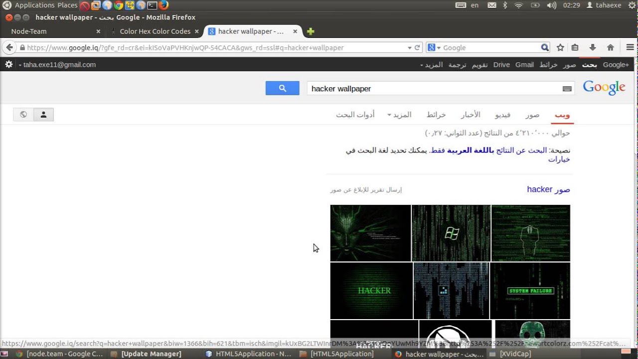Image resolution: width=638 pixels, height=359 pixels.
Task: Expand the المزيد dropdown in search tabs
Action: pyautogui.click(x=399, y=115)
